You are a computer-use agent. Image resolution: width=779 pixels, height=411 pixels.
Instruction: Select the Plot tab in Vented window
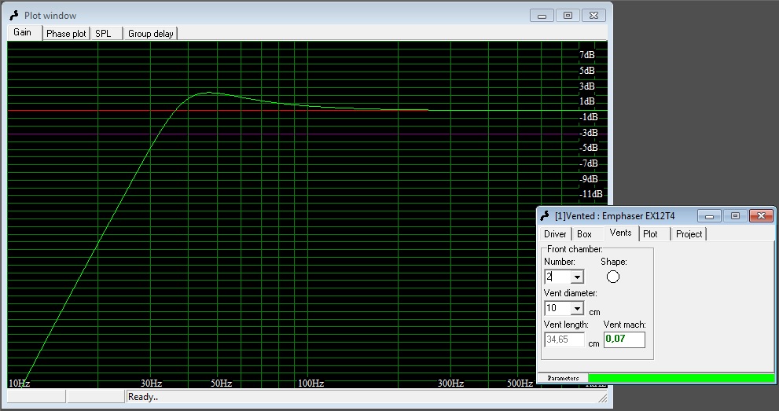[650, 234]
